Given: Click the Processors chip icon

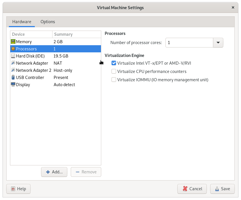Looking at the screenshot, I should click(13, 49).
